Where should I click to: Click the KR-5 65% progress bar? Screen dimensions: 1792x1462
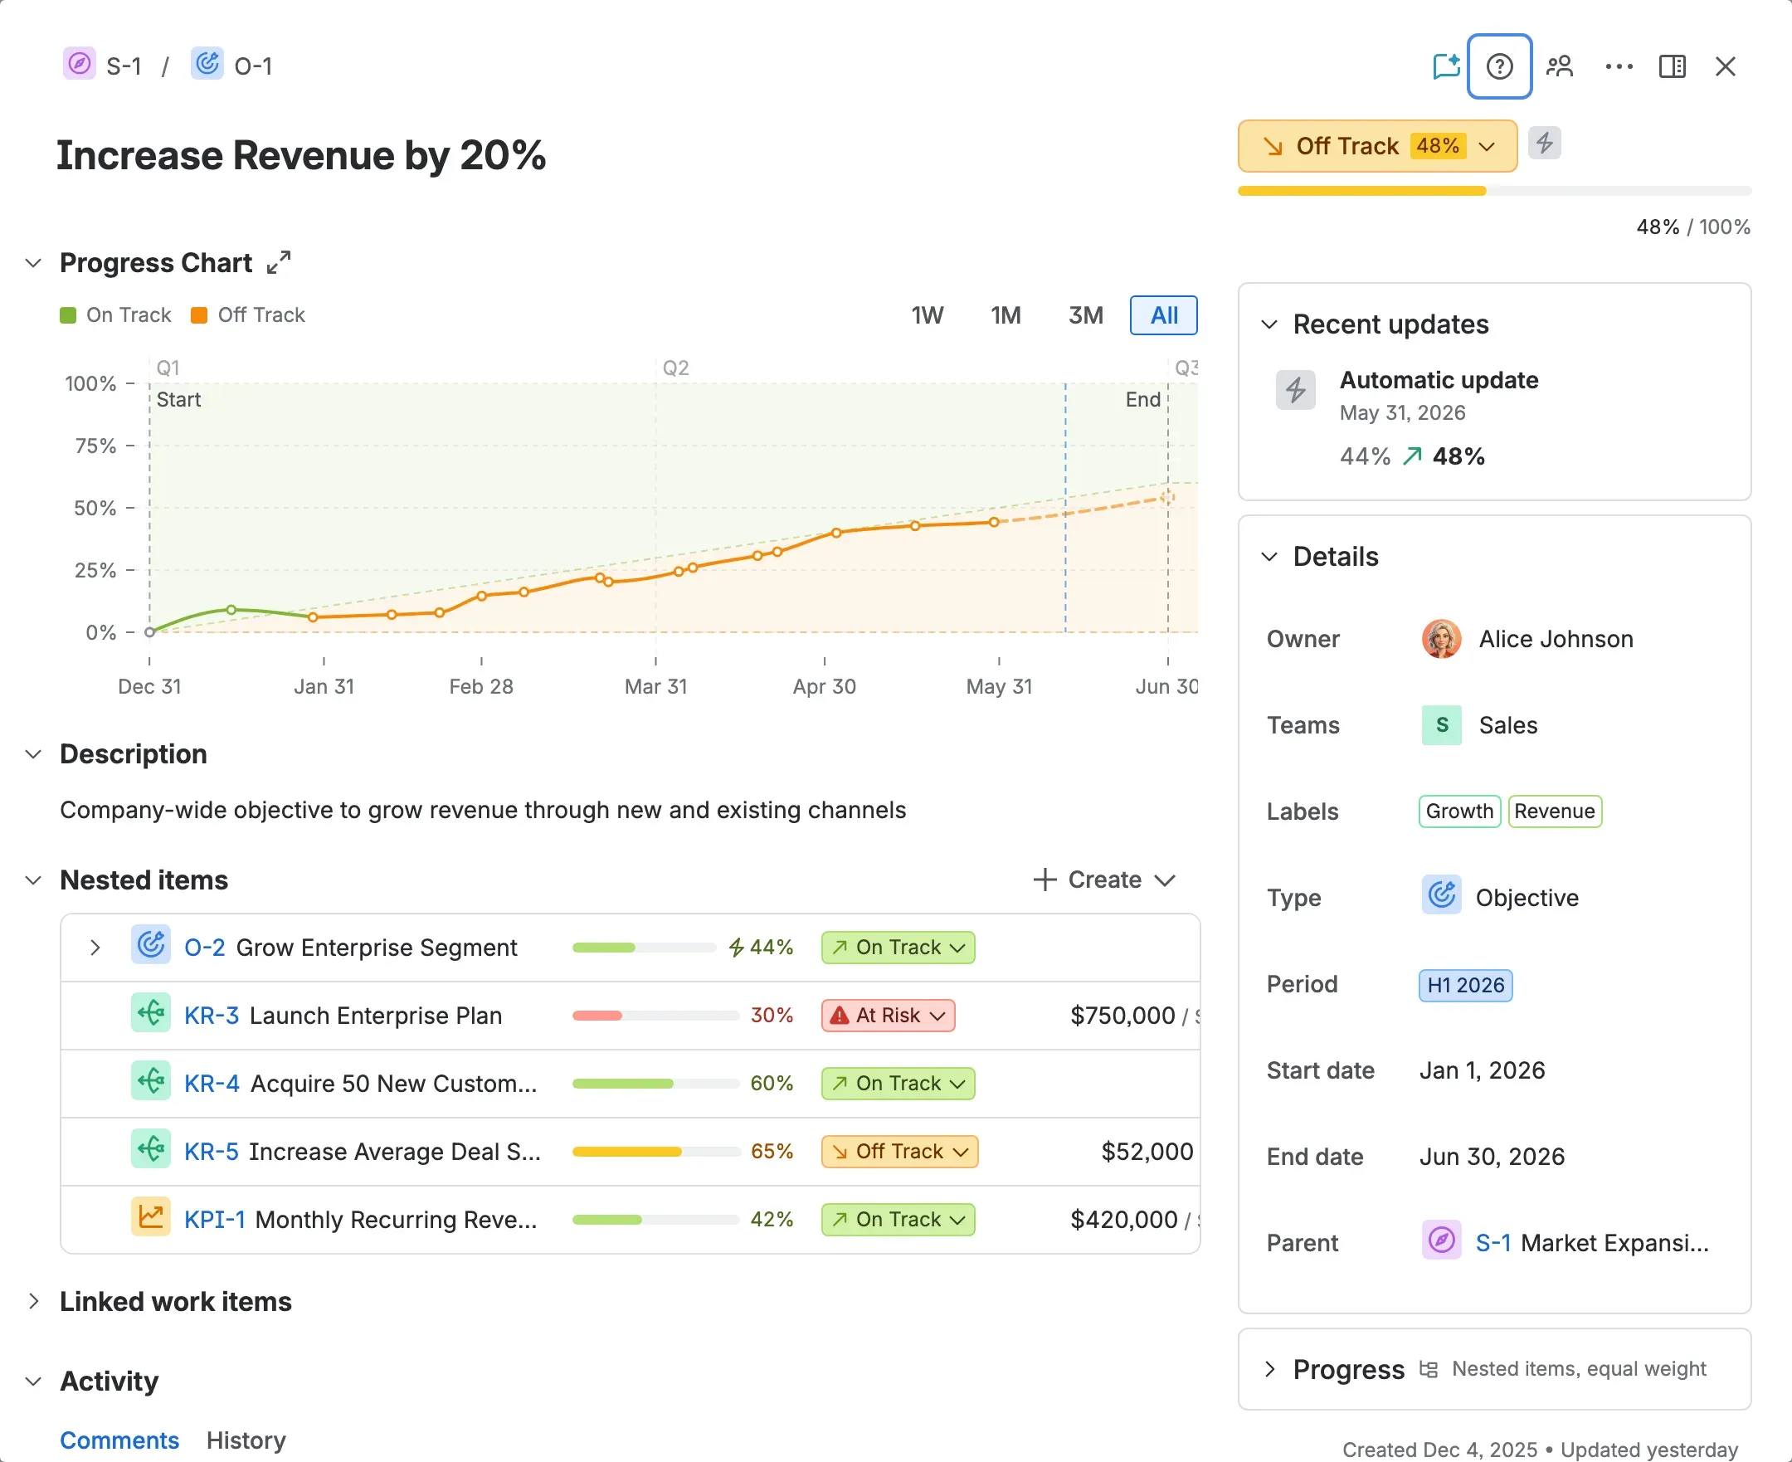655,1151
